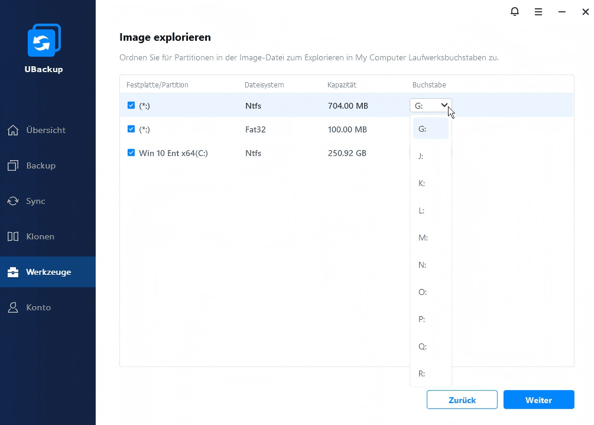Uncheck the Fat32 partition checkbox

coord(131,129)
